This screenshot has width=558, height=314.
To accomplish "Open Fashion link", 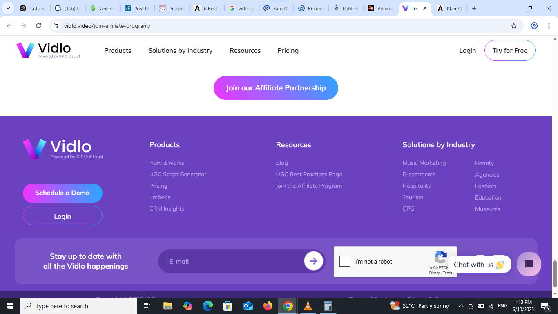I will 485,186.
